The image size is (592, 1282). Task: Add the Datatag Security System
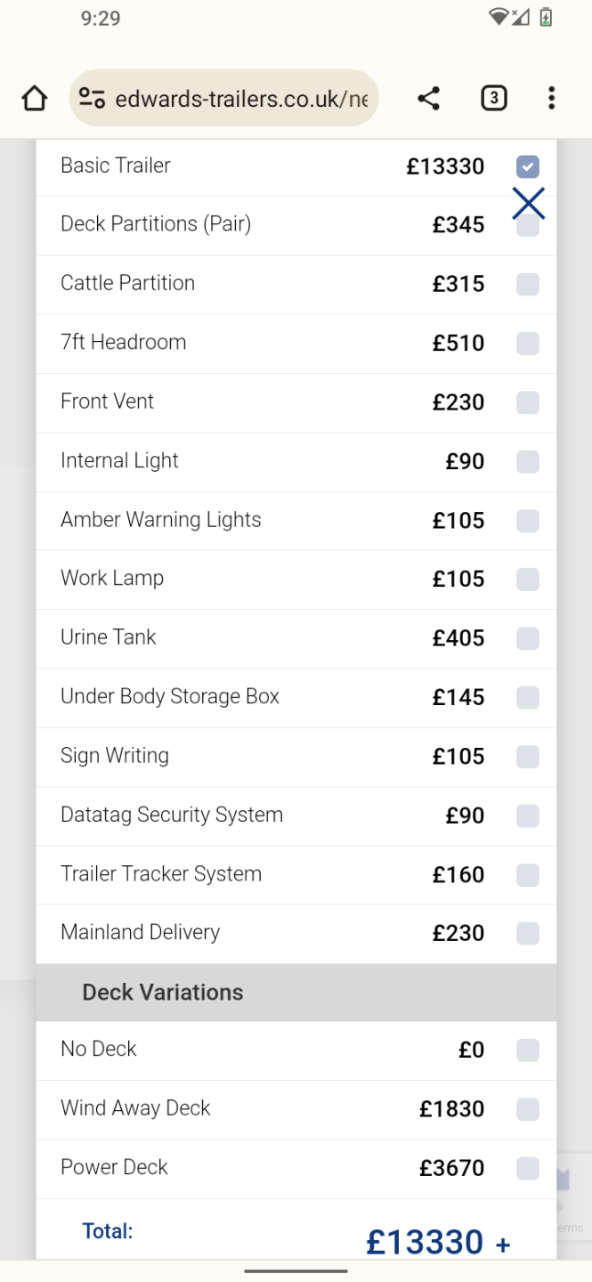[528, 815]
